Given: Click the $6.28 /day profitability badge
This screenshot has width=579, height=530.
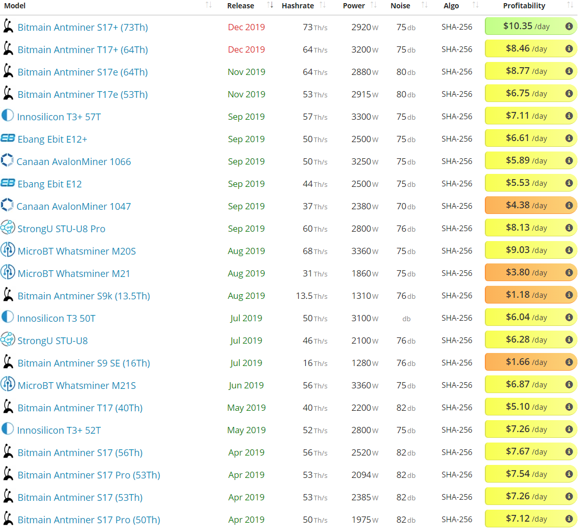Looking at the screenshot, I should (531, 339).
